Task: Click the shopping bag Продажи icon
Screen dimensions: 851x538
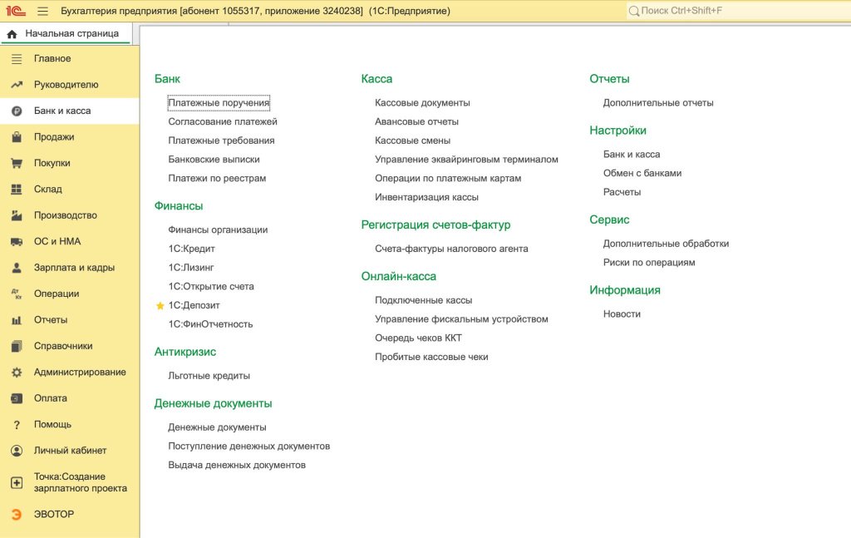Action: (17, 137)
